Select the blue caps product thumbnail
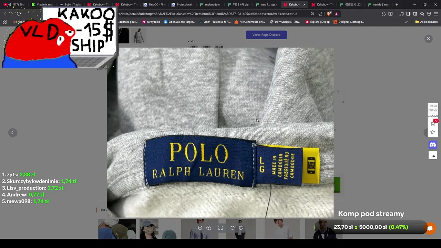 117,229
